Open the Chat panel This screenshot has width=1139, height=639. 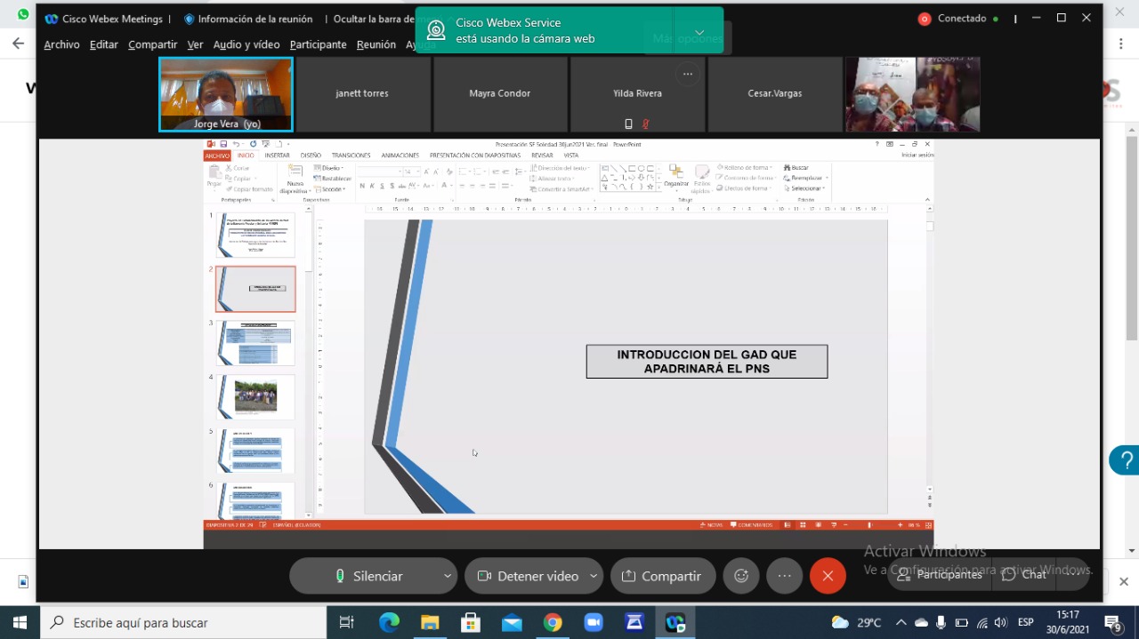coord(1024,574)
